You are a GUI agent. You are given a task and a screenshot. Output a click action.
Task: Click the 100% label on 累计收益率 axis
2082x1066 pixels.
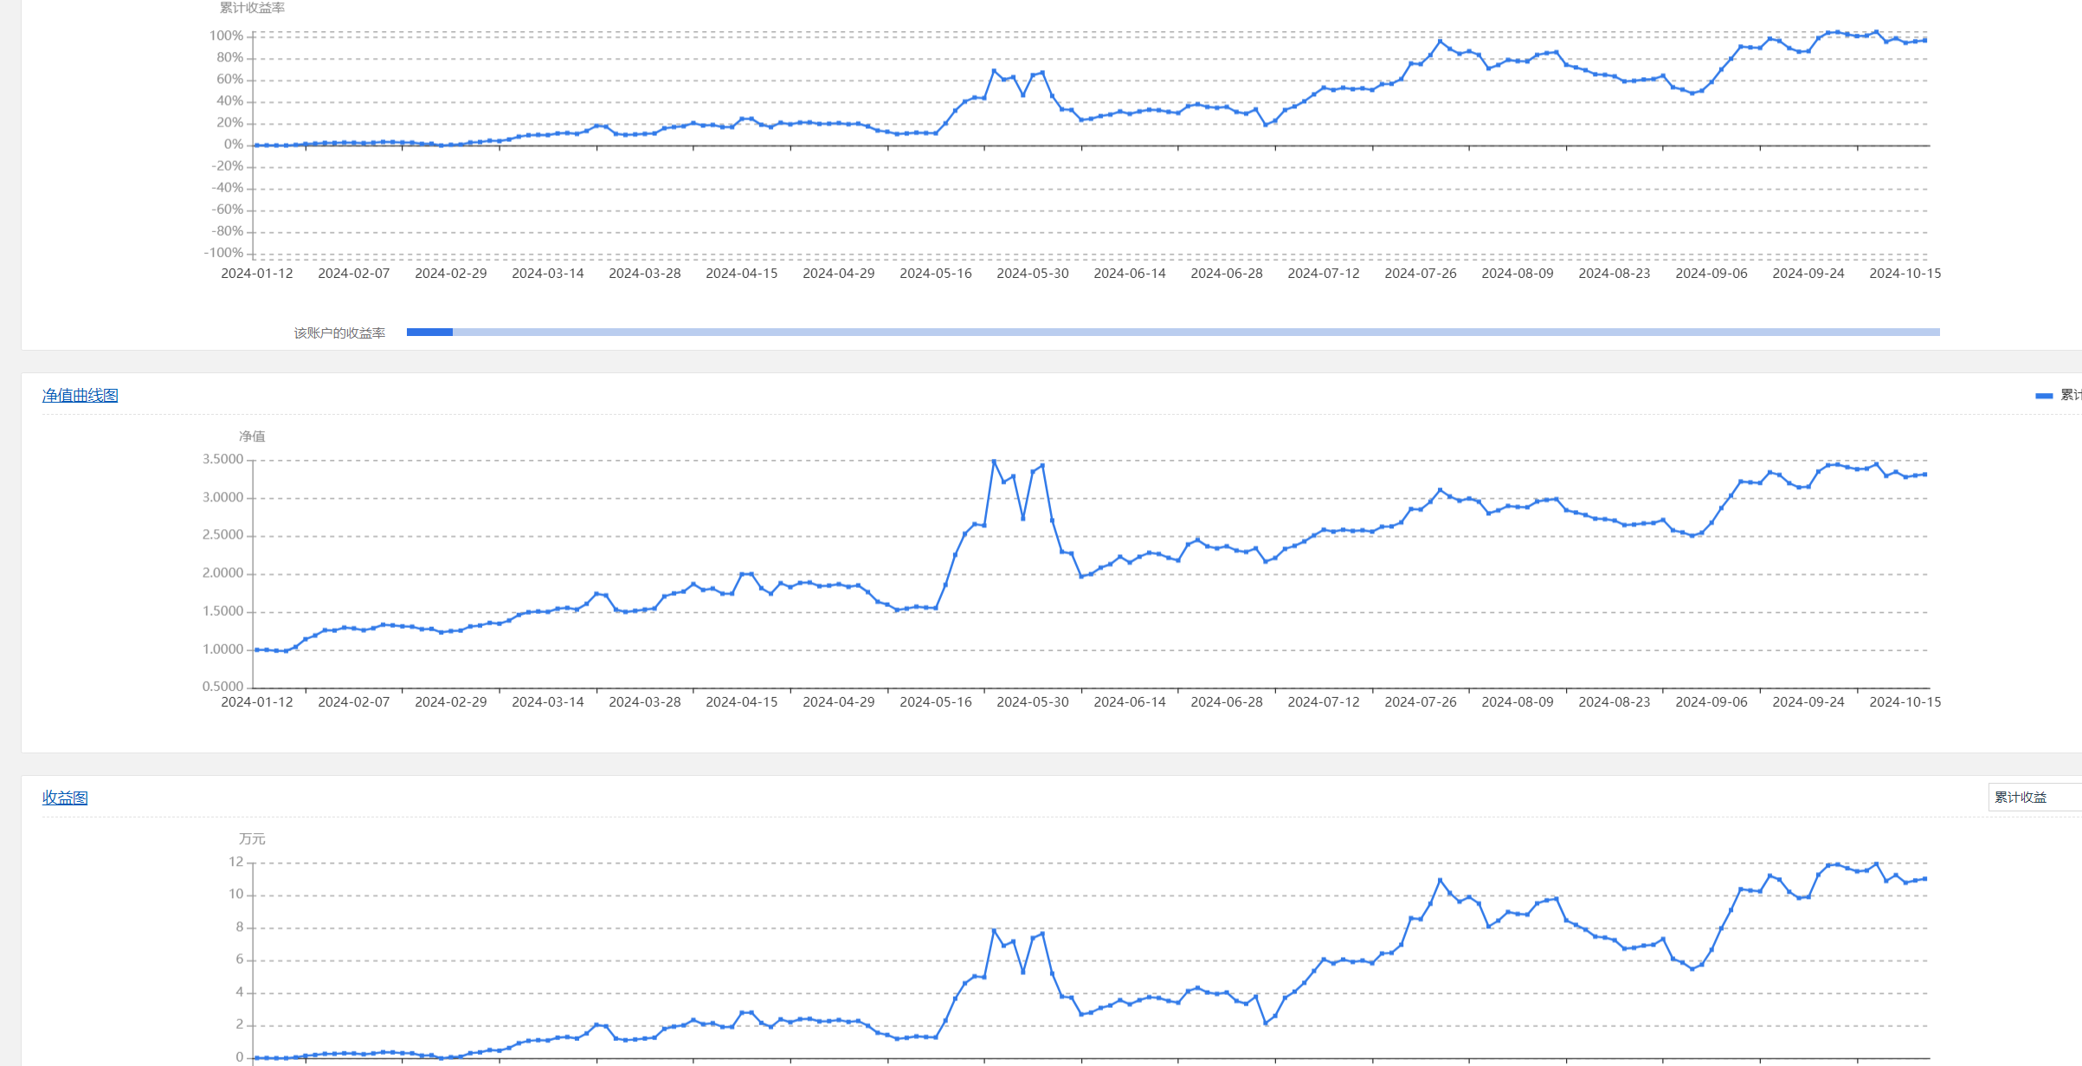click(226, 36)
